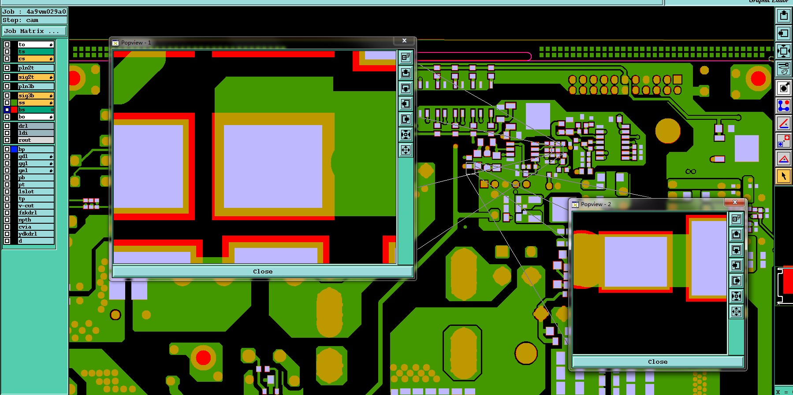Viewport: 793px width, 395px height.
Task: Open the wrench and palette settings tool
Action: (x=783, y=68)
